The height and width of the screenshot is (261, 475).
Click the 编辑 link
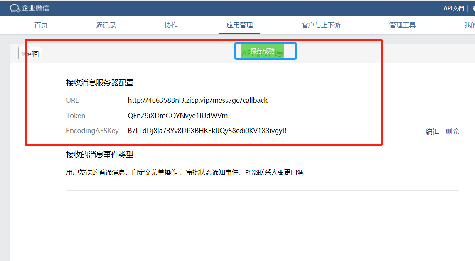pos(432,131)
